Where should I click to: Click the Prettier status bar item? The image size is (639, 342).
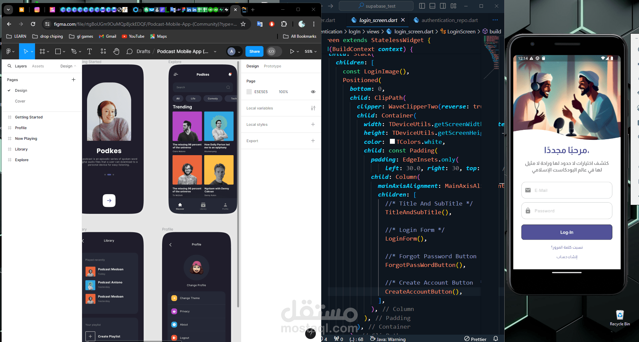tap(475, 339)
